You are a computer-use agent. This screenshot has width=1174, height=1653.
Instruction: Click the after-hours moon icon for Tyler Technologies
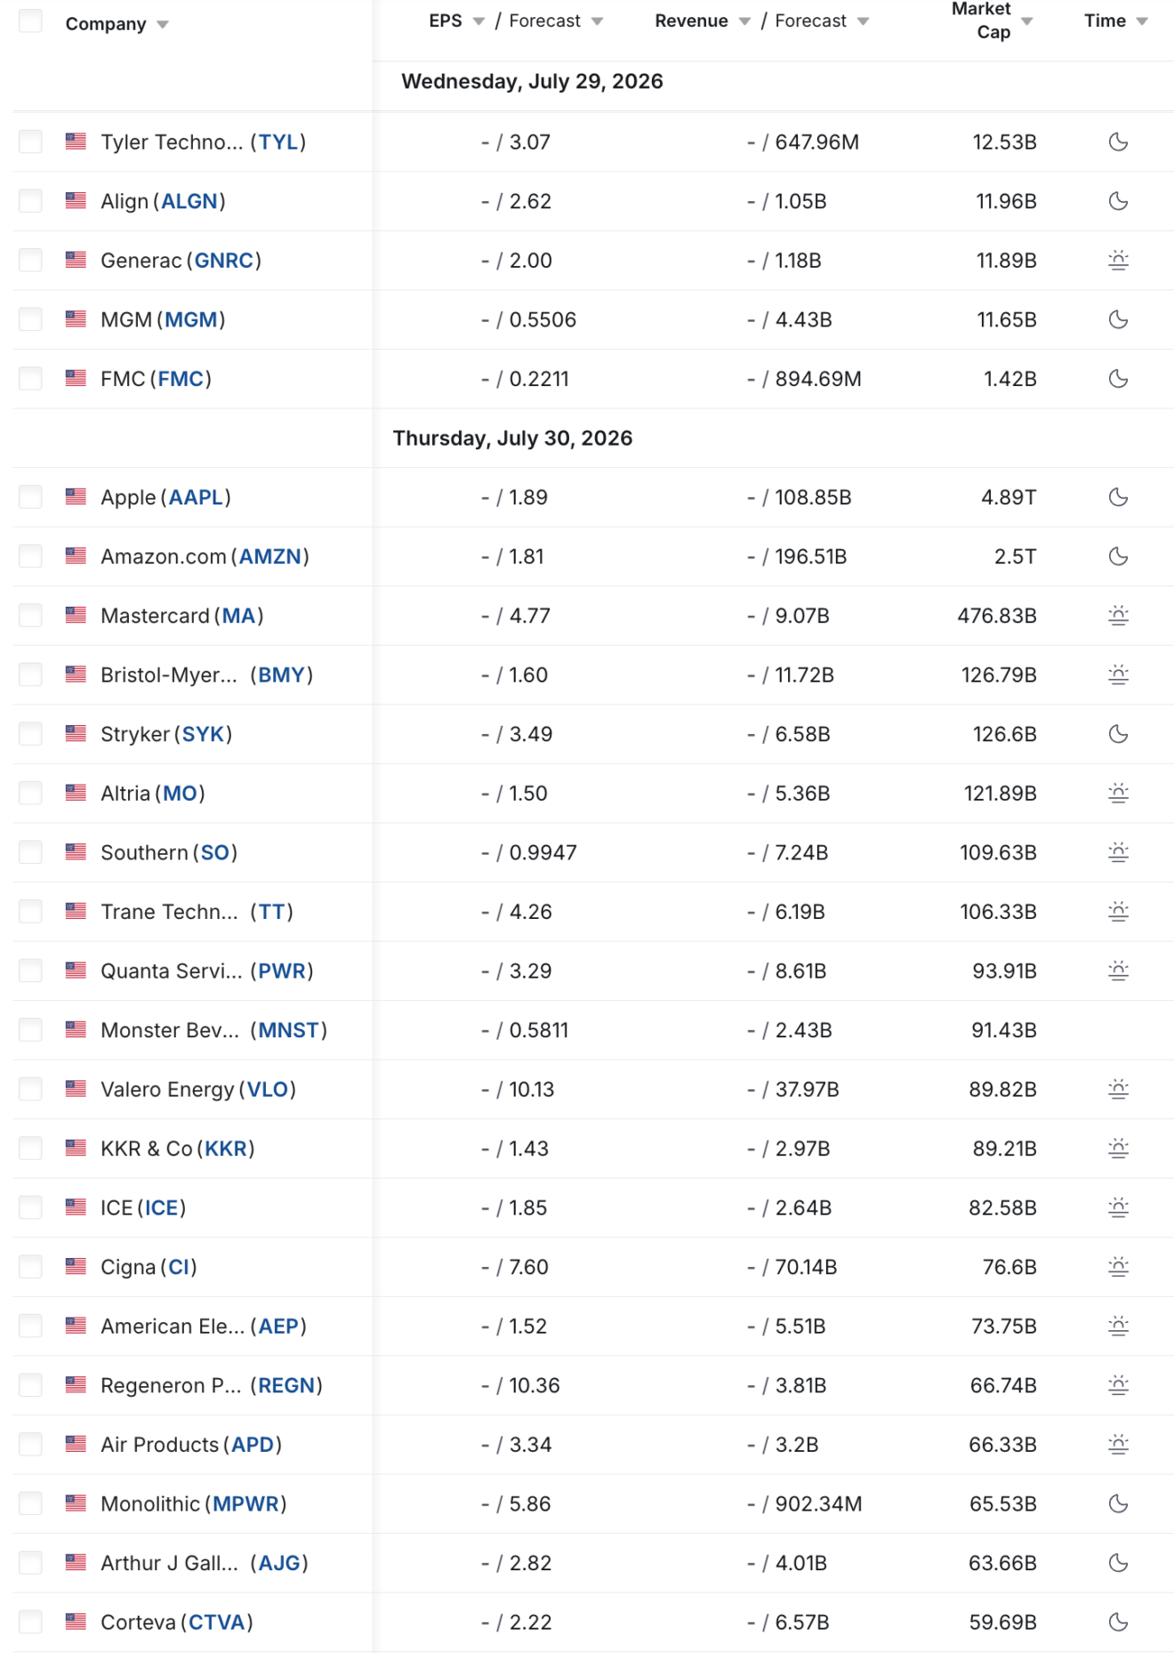pyautogui.click(x=1118, y=141)
